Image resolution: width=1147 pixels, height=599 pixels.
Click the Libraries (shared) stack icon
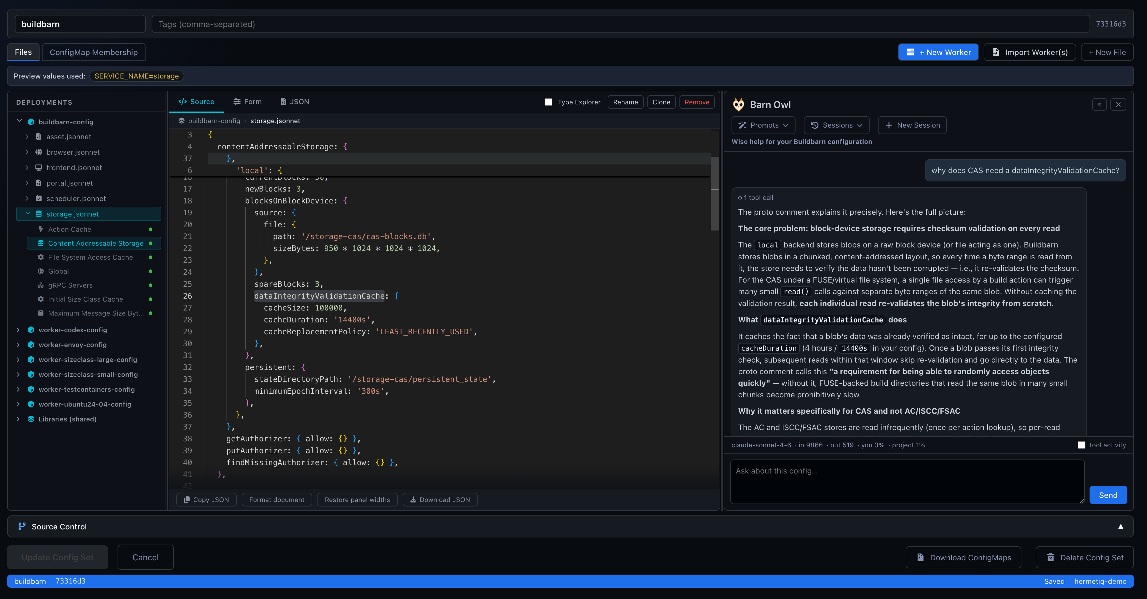tap(31, 419)
